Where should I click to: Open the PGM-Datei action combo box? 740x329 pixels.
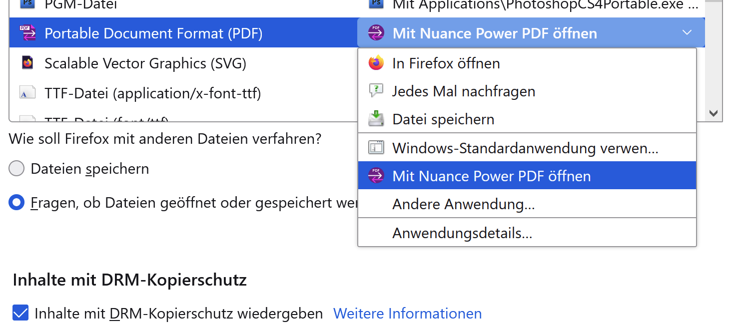(530, 5)
